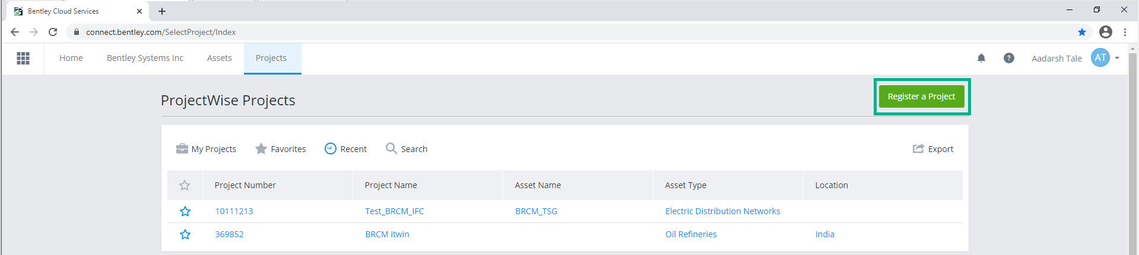1139x255 pixels.
Task: Show Recent projects
Action: (x=345, y=149)
